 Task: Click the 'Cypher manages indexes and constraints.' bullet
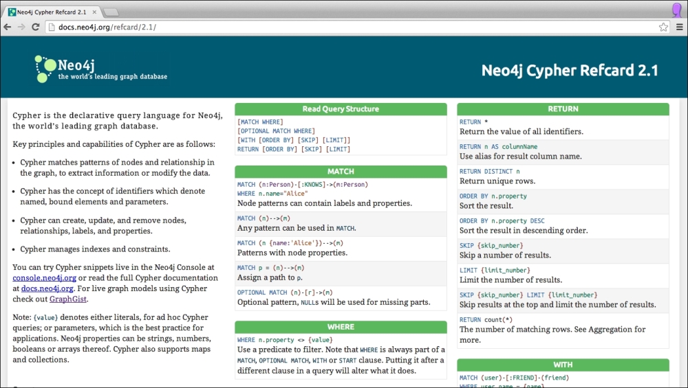pyautogui.click(x=95, y=249)
